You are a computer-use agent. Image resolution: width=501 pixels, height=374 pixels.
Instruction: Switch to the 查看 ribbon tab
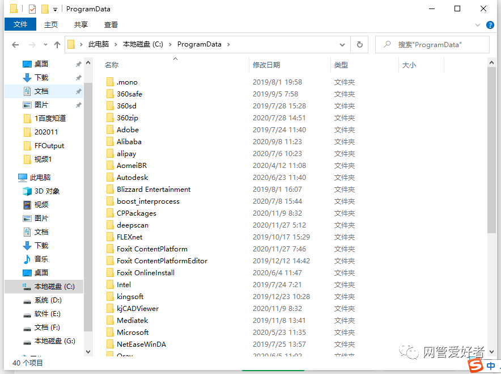click(x=110, y=24)
